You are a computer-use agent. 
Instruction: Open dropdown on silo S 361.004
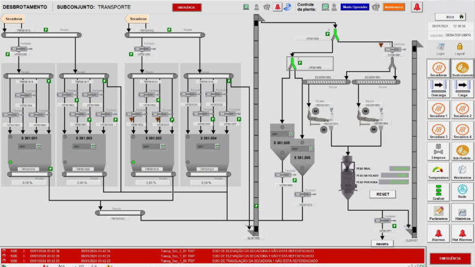(x=217, y=146)
